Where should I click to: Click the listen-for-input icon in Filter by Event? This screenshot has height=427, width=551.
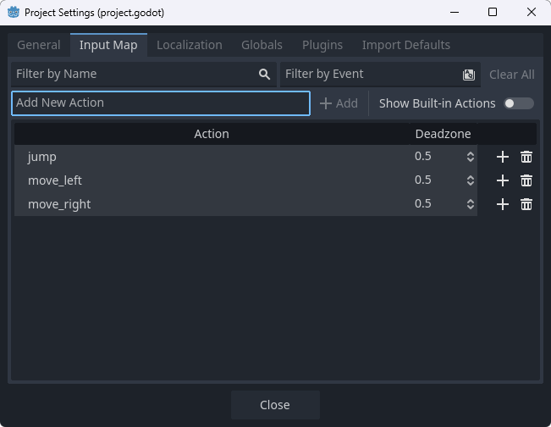(x=469, y=75)
